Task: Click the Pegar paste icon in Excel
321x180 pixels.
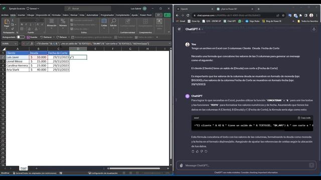Action: click(x=7, y=21)
